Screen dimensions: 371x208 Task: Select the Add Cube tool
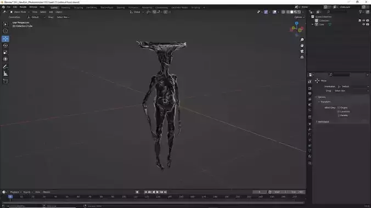(x=5, y=81)
